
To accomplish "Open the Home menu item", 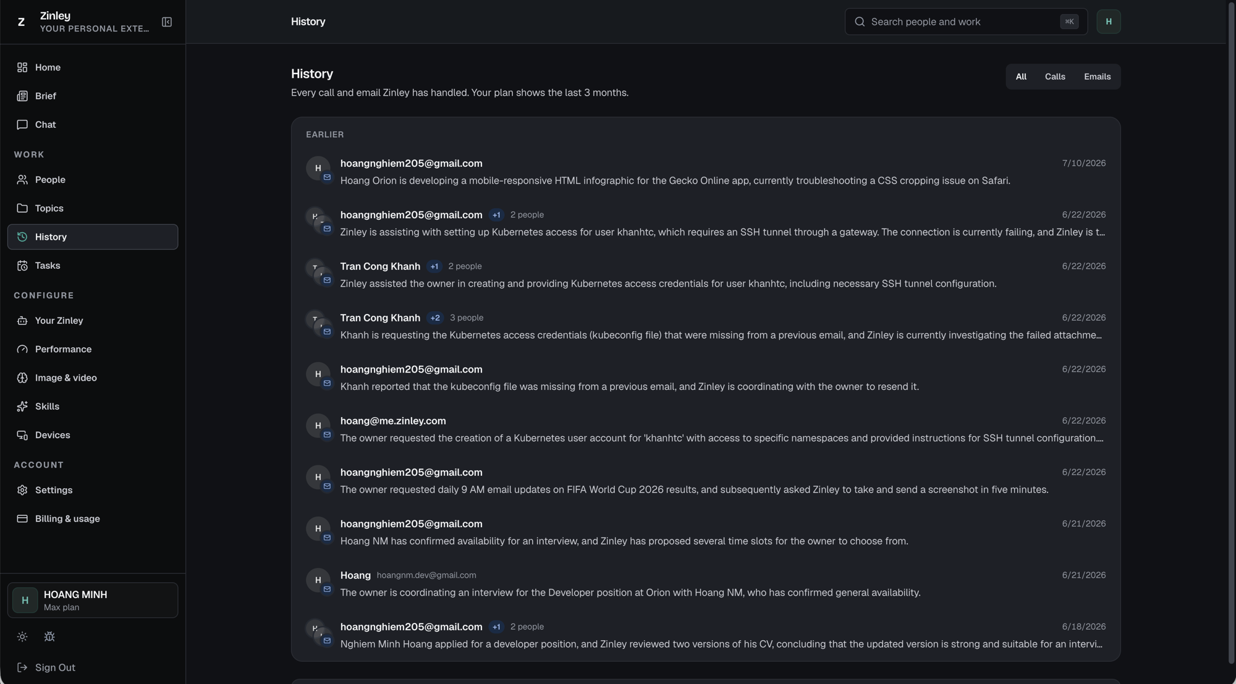I will (x=93, y=67).
